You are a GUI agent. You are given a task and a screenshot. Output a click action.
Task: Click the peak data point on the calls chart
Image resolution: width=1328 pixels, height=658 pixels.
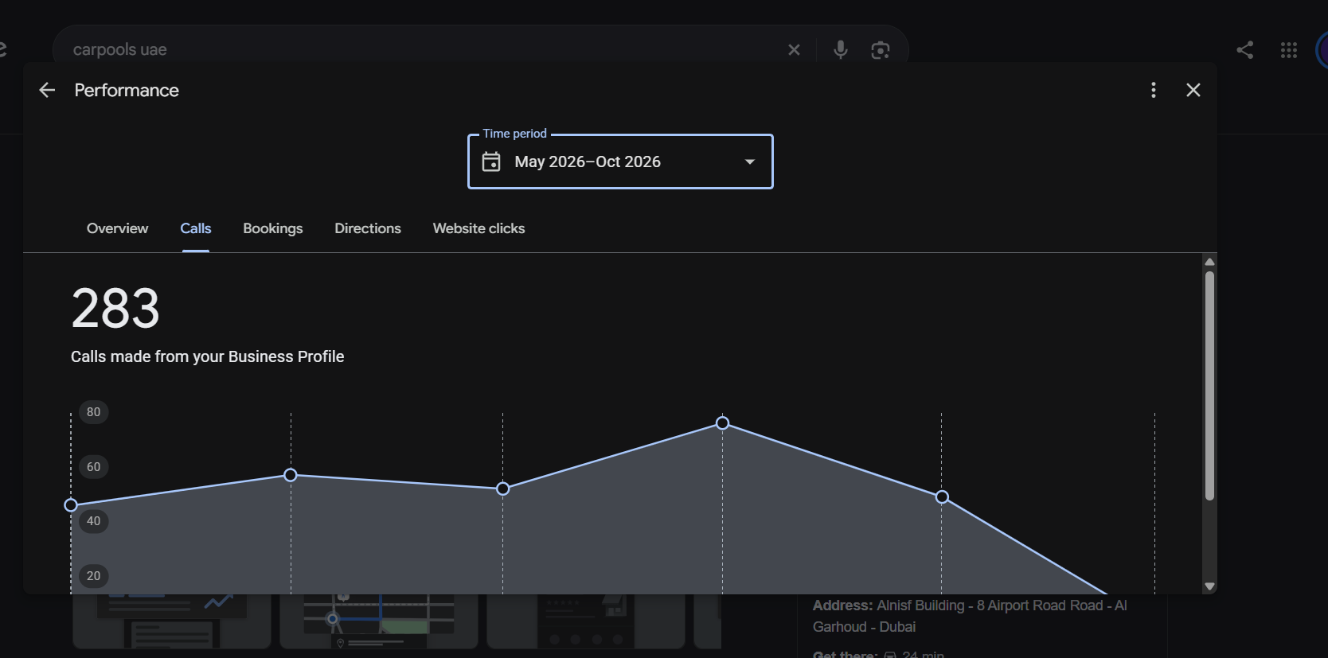(x=722, y=423)
